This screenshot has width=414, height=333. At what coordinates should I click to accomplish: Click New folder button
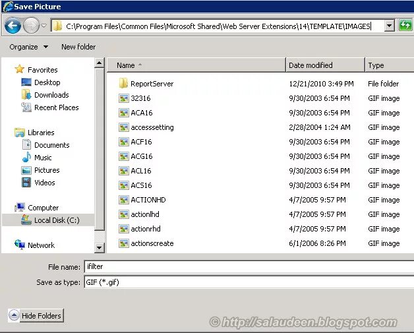click(x=78, y=47)
